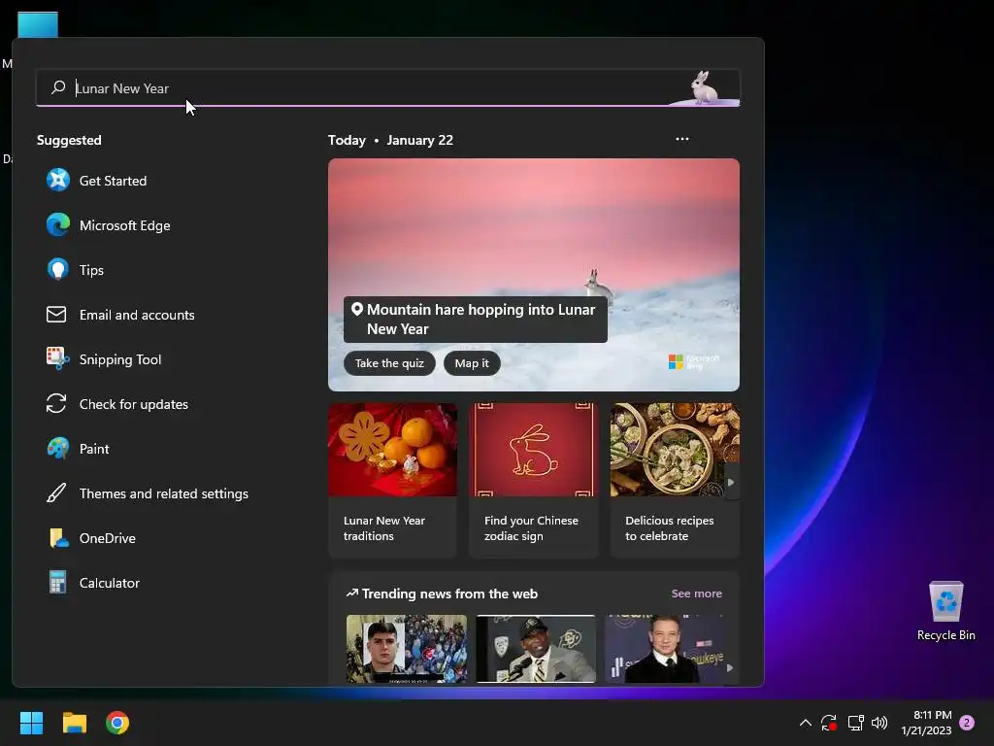Screen dimensions: 994x746
Task: Open the three-dot options menu
Action: tap(682, 139)
